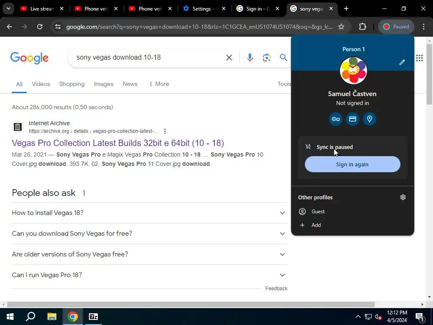The image size is (433, 325).
Task: Open File Explorer from taskbar
Action: tap(52, 317)
